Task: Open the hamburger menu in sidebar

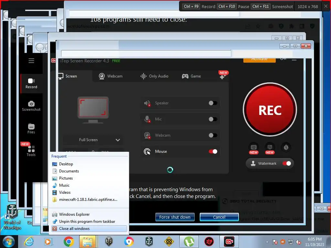Action: (31, 61)
